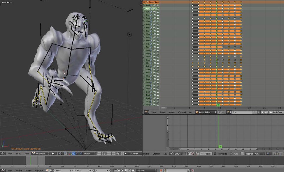284x172 pixels.
Task: Open the Playback menu in timeline
Action: (x=39, y=170)
